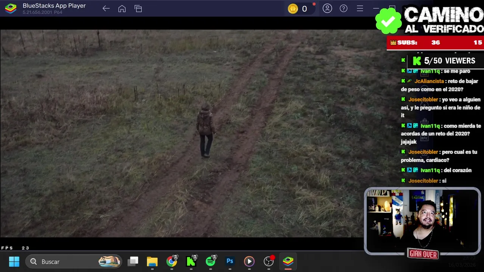Open the Windows Start menu

pos(14,261)
